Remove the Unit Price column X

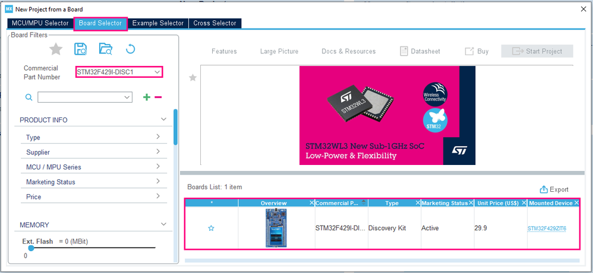524,203
